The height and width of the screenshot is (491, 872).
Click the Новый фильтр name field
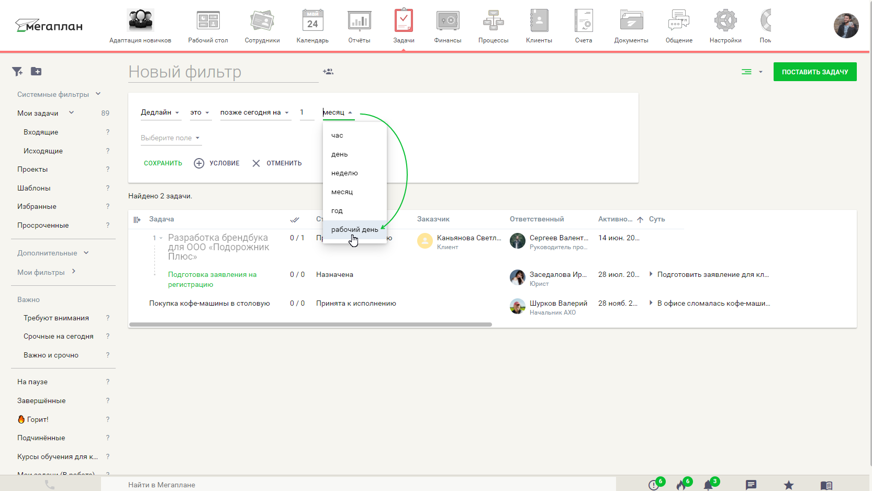click(223, 72)
